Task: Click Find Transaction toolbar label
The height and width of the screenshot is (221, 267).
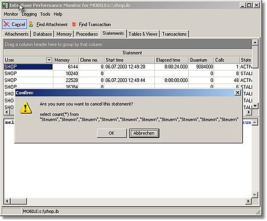Action: click(x=95, y=24)
